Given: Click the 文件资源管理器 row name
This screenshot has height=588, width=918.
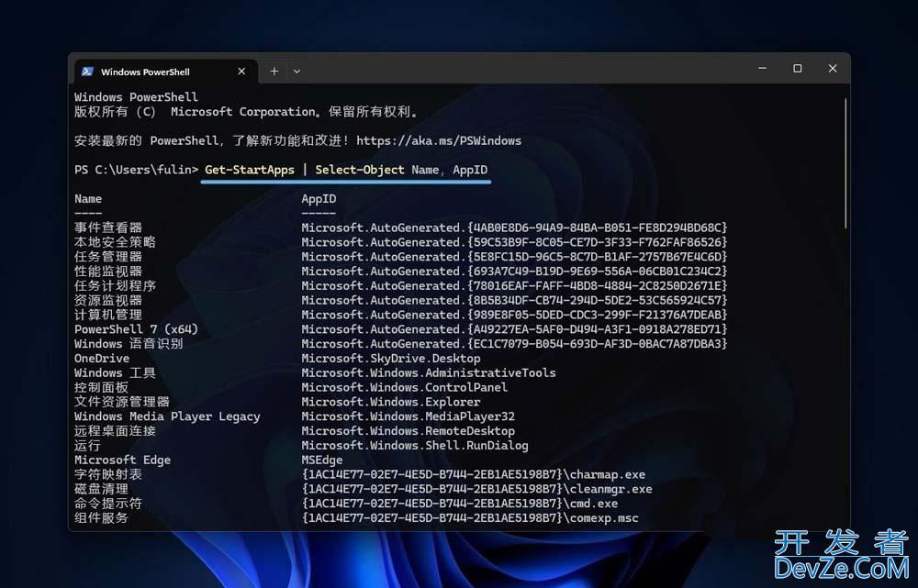Looking at the screenshot, I should coord(122,402).
